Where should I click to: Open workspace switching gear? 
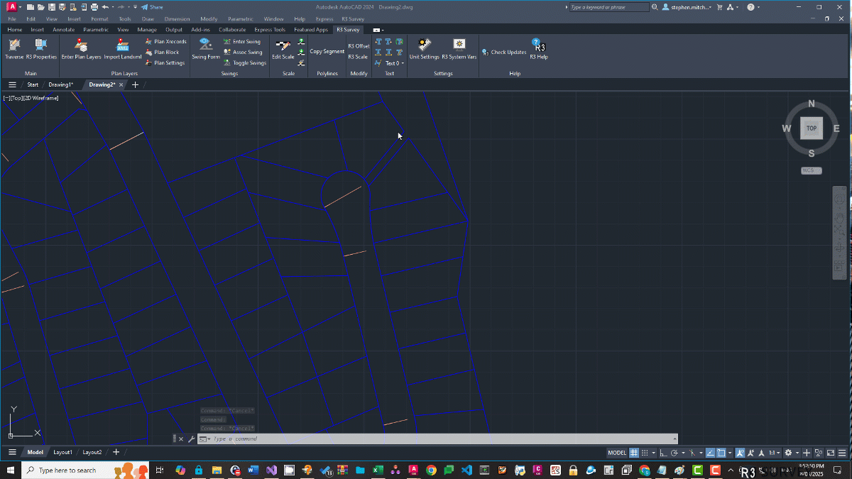coord(788,453)
